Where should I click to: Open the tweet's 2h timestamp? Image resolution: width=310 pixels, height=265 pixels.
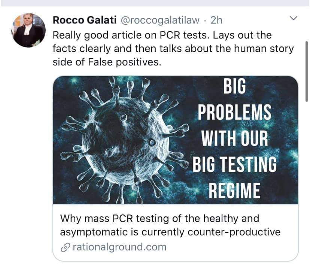[x=216, y=20]
